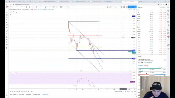Image resolution: width=175 pixels, height=98 pixels.
Task: Toggle lock all drawing tools
Action: (7, 42)
